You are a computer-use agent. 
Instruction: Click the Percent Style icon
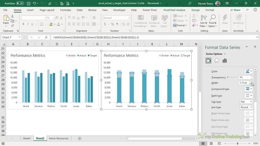[113, 24]
